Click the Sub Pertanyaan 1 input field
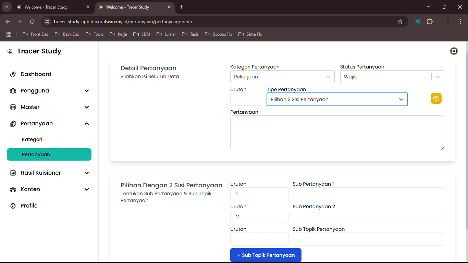The width and height of the screenshot is (468, 263). pyautogui.click(x=368, y=194)
